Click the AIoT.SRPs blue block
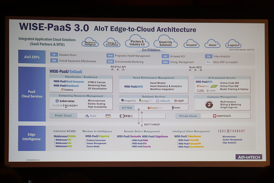Image resolution: width=274 pixels, height=183 pixels. click(32, 57)
